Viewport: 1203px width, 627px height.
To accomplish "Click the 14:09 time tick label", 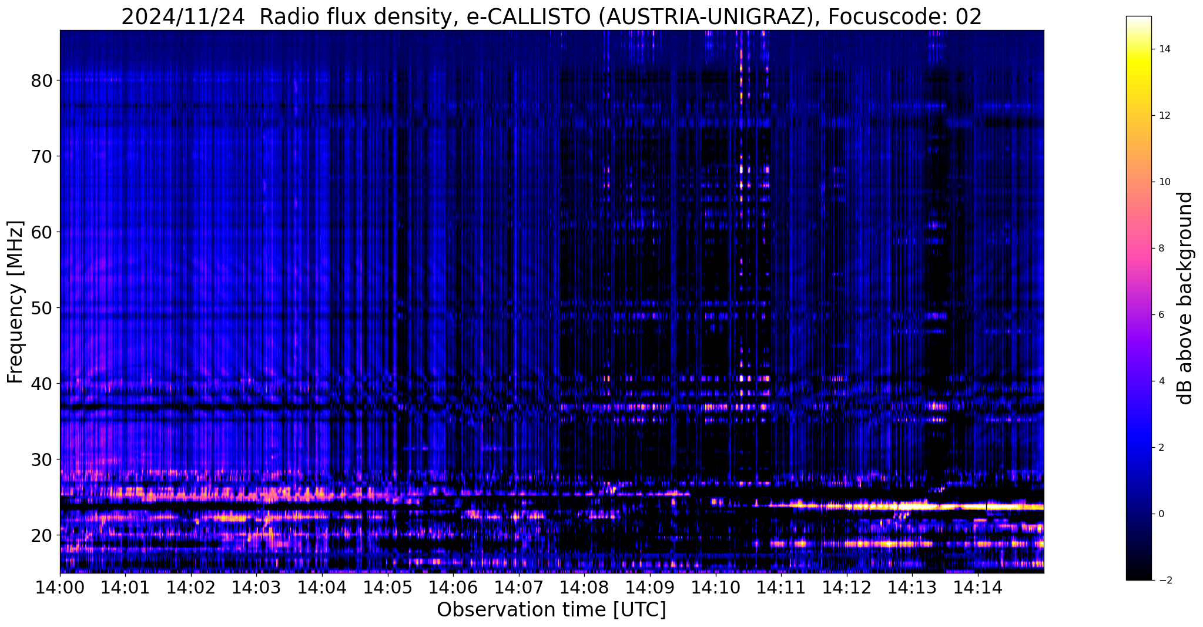I will click(650, 586).
